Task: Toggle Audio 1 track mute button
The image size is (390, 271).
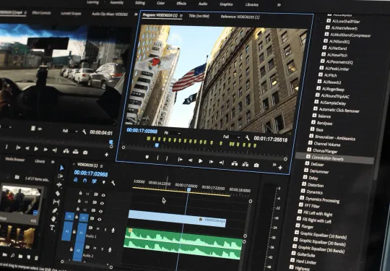Action: (x=98, y=228)
